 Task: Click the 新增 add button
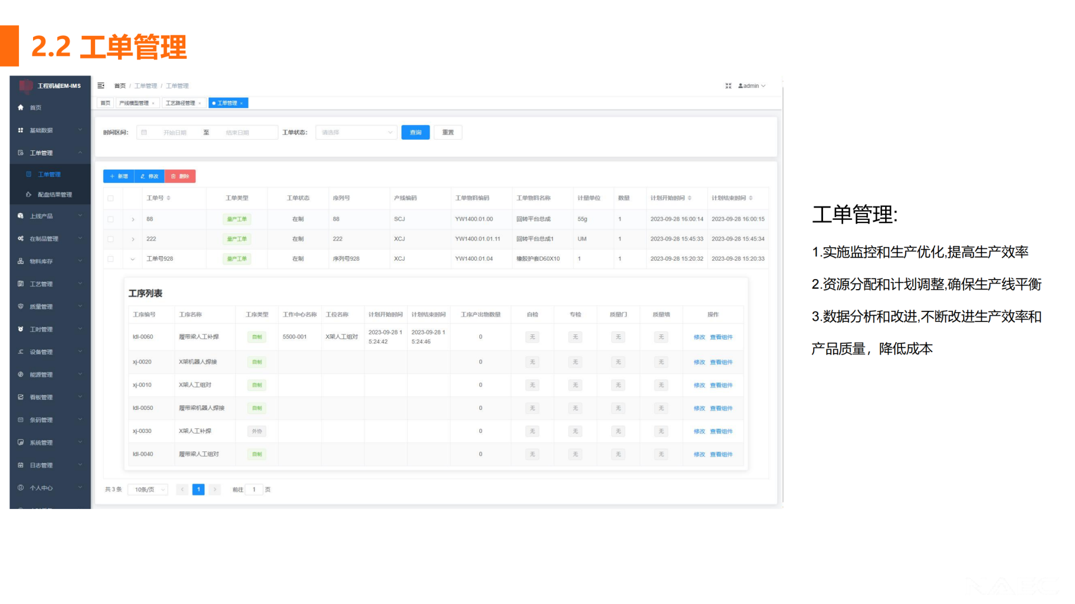pos(119,176)
